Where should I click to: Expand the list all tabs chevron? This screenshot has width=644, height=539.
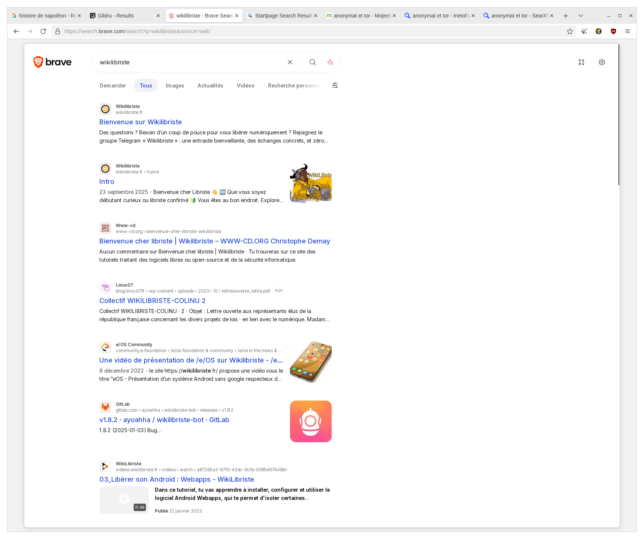[581, 16]
